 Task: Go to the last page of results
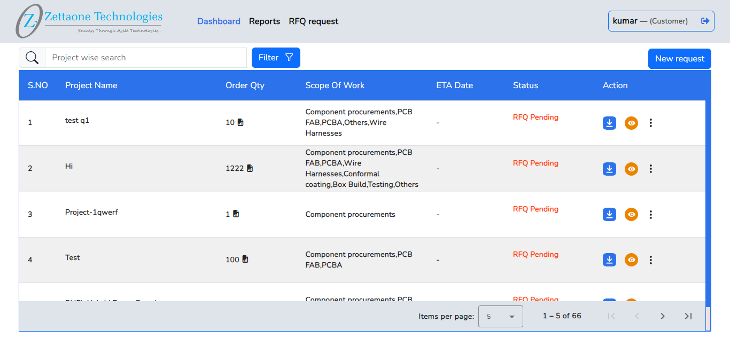tap(688, 316)
